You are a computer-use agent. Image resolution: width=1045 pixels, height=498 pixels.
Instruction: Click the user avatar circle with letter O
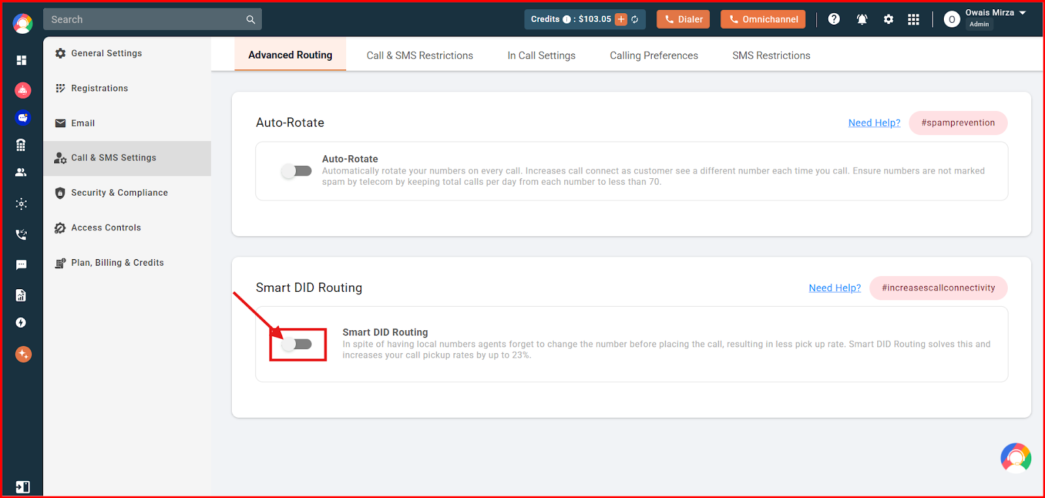952,20
